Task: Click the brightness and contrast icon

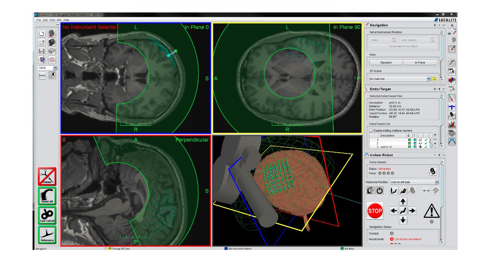Action: pyautogui.click(x=52, y=75)
